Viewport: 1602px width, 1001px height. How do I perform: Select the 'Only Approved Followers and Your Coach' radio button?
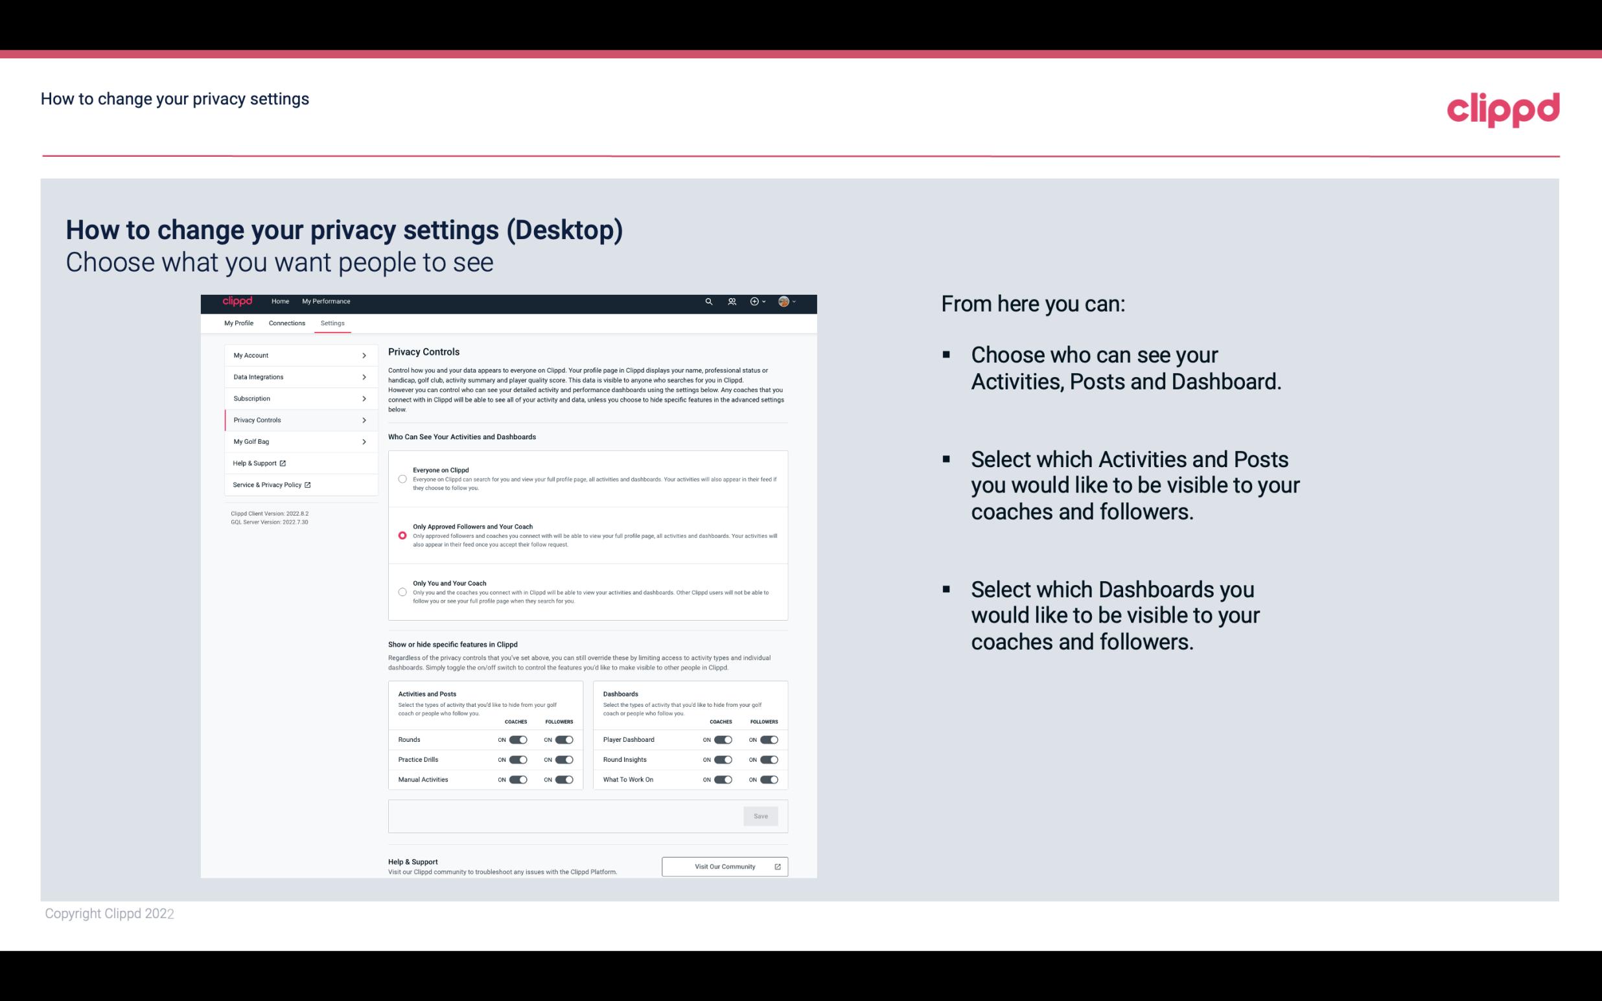click(x=401, y=535)
